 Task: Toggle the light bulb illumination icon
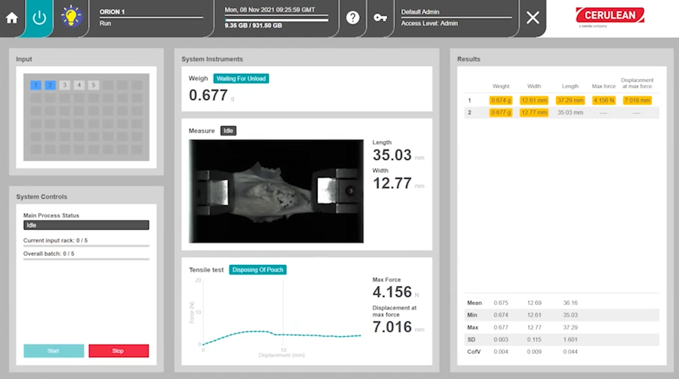71,17
